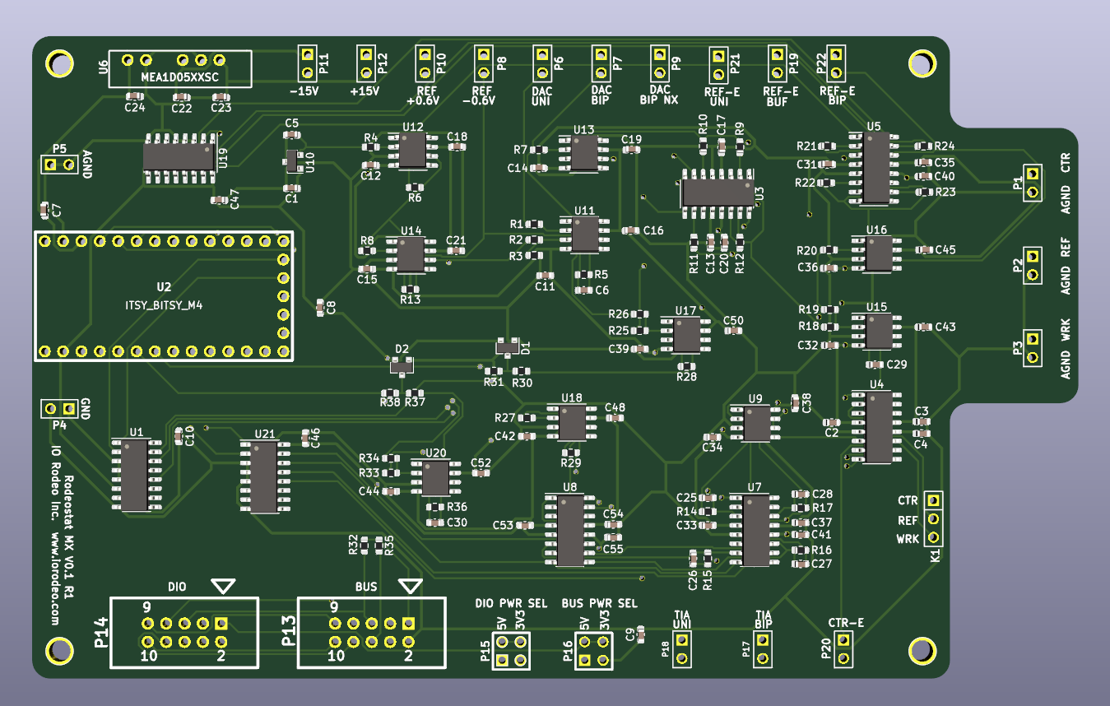Click the P22 REF-E BIP header
The height and width of the screenshot is (706, 1110).
tap(836, 63)
